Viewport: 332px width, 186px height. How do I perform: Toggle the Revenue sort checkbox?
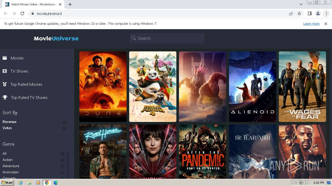pyautogui.click(x=64, y=122)
